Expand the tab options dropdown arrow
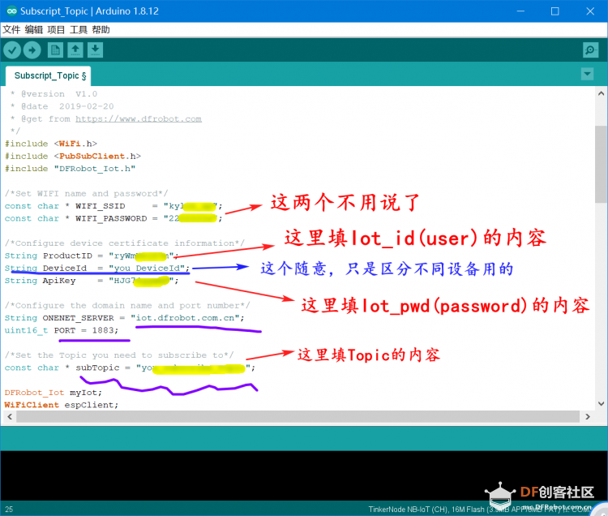 (x=587, y=74)
